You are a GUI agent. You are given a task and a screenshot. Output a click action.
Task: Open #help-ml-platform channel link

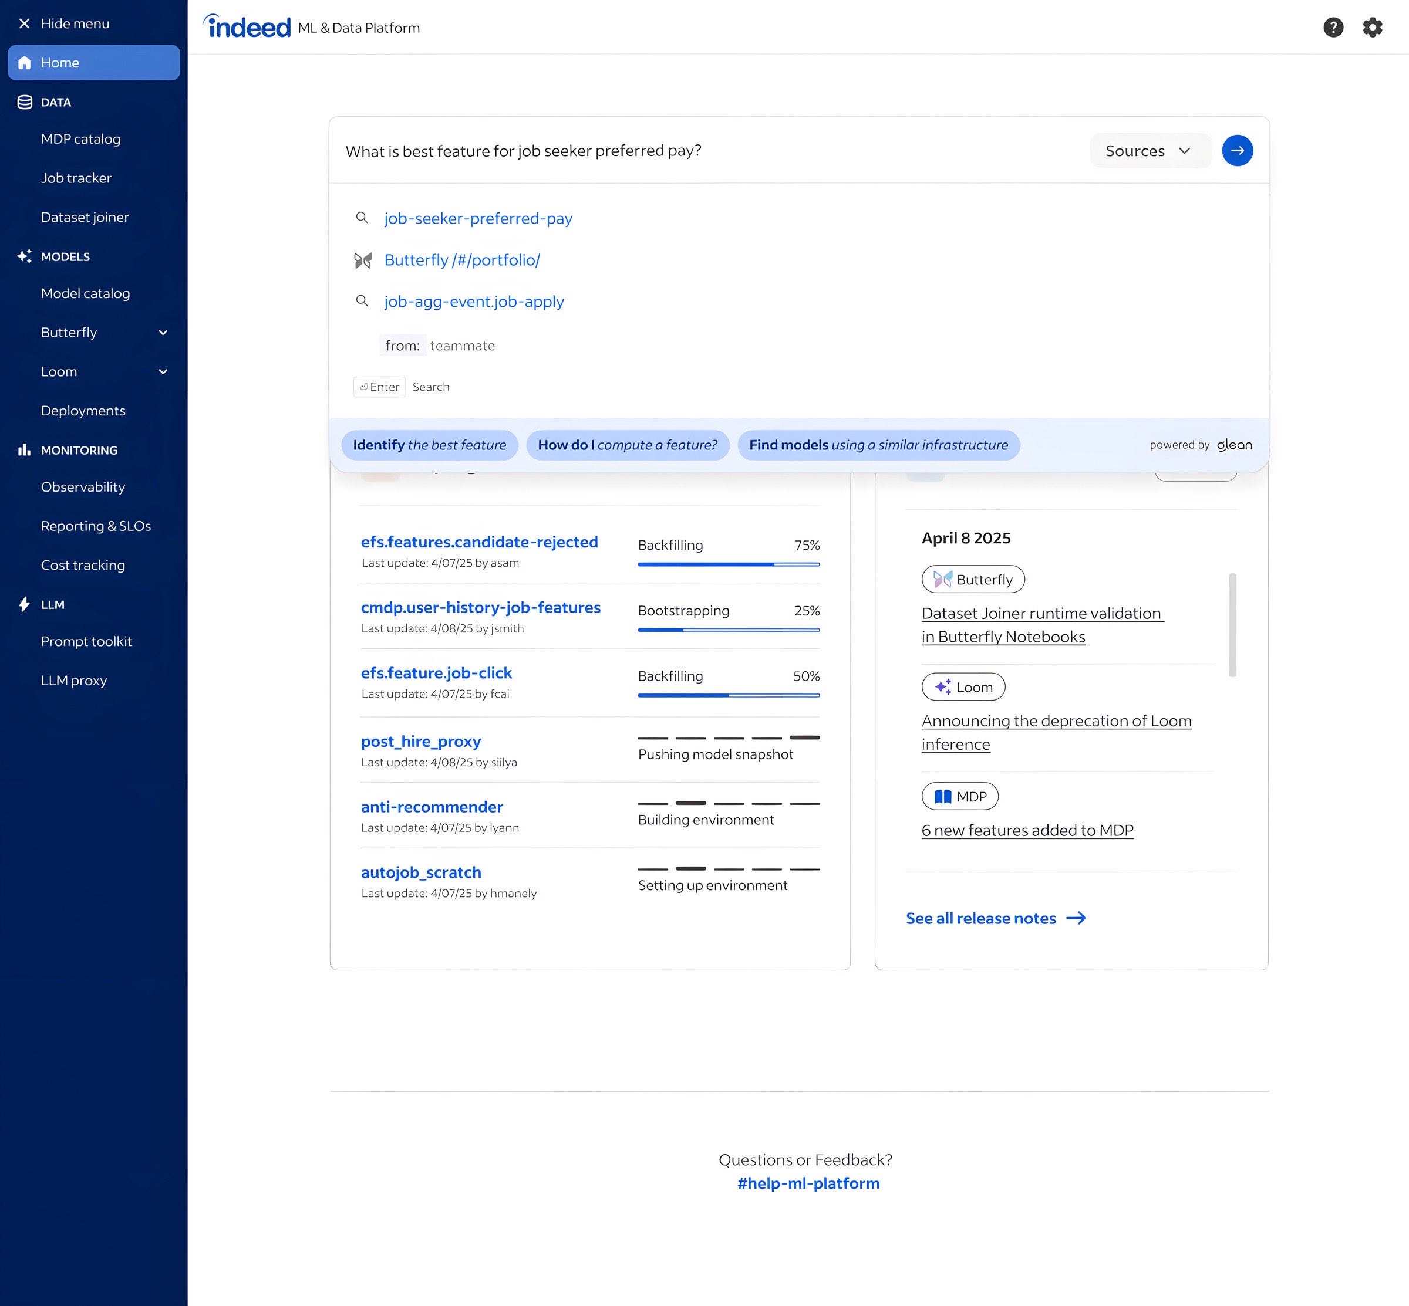(808, 1183)
